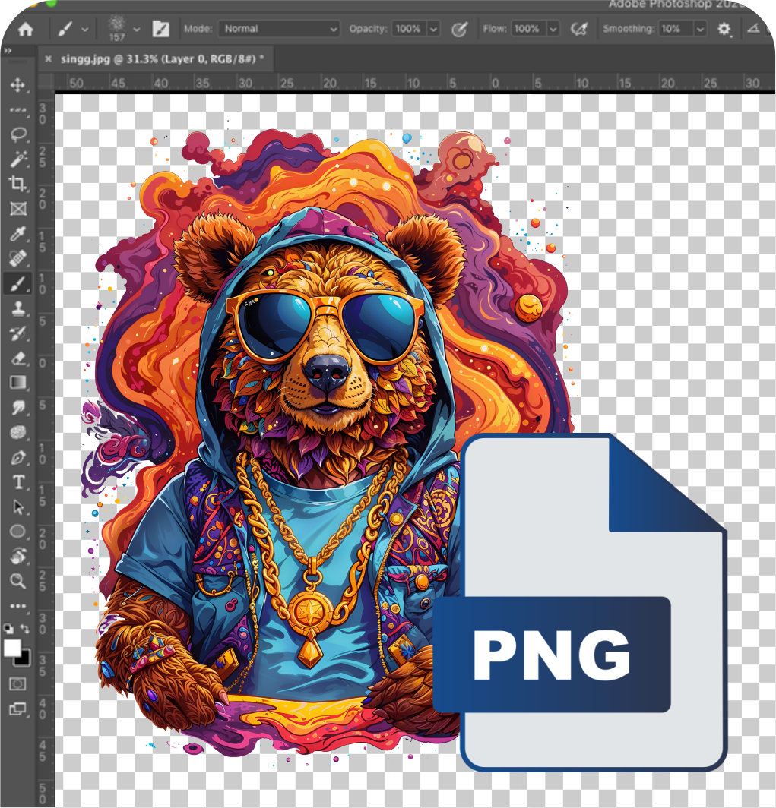This screenshot has width=776, height=808.
Task: Select the Crop tool
Action: tap(17, 184)
